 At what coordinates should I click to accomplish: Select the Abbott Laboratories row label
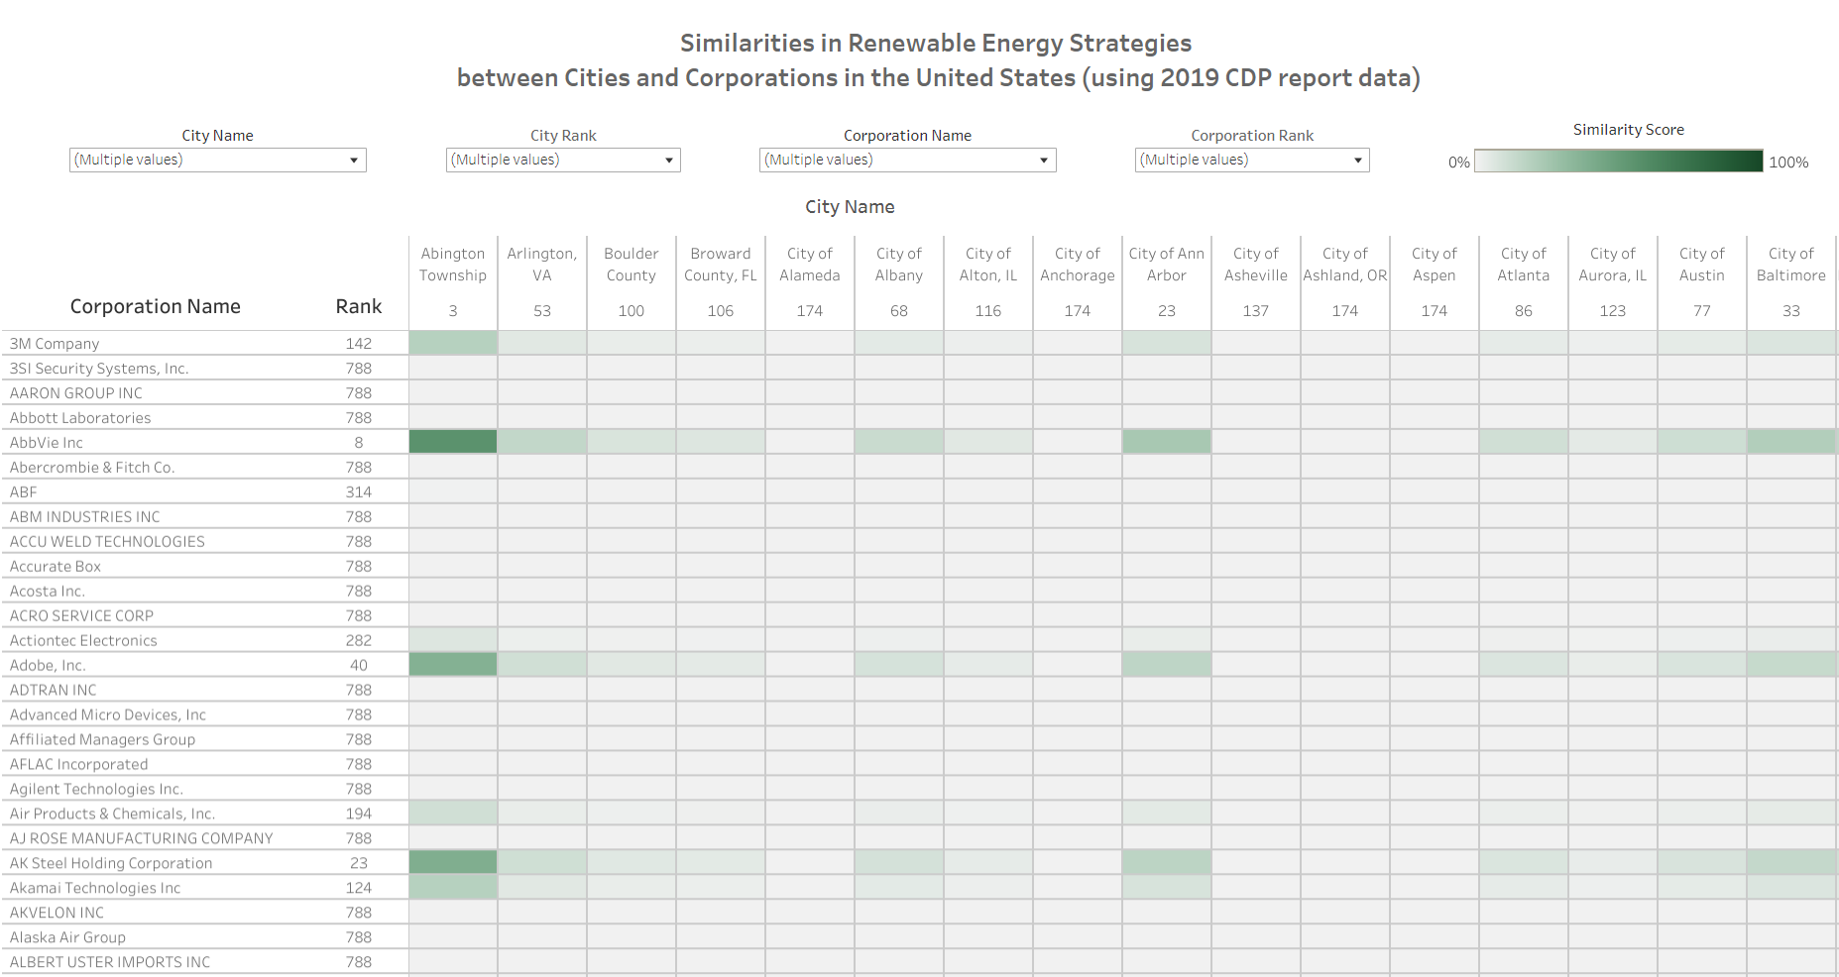[80, 417]
